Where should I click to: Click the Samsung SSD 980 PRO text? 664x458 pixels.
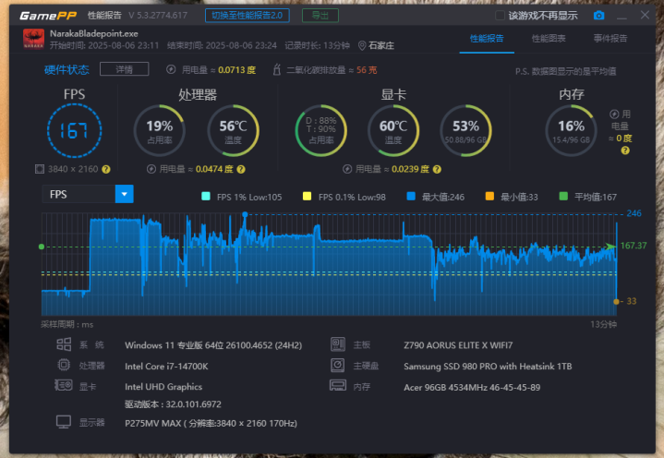click(x=488, y=367)
